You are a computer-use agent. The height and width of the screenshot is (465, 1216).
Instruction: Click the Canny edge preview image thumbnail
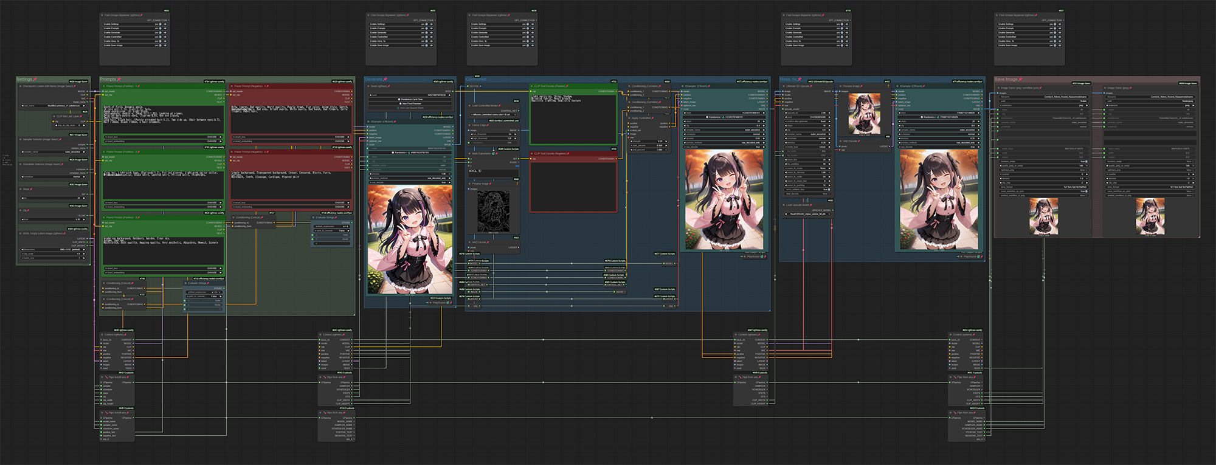pos(494,211)
